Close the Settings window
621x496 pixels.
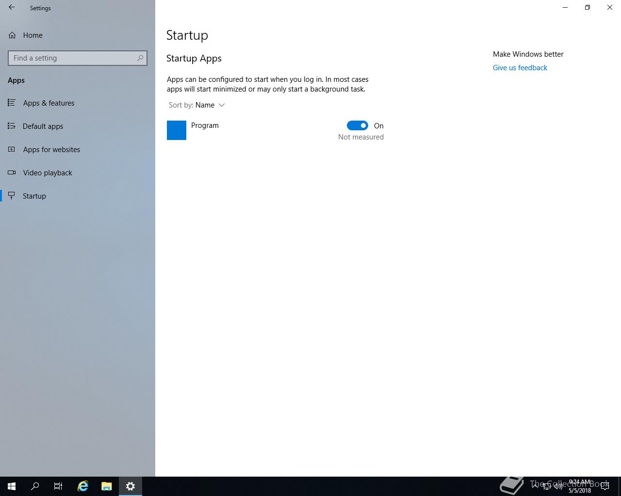tap(610, 8)
